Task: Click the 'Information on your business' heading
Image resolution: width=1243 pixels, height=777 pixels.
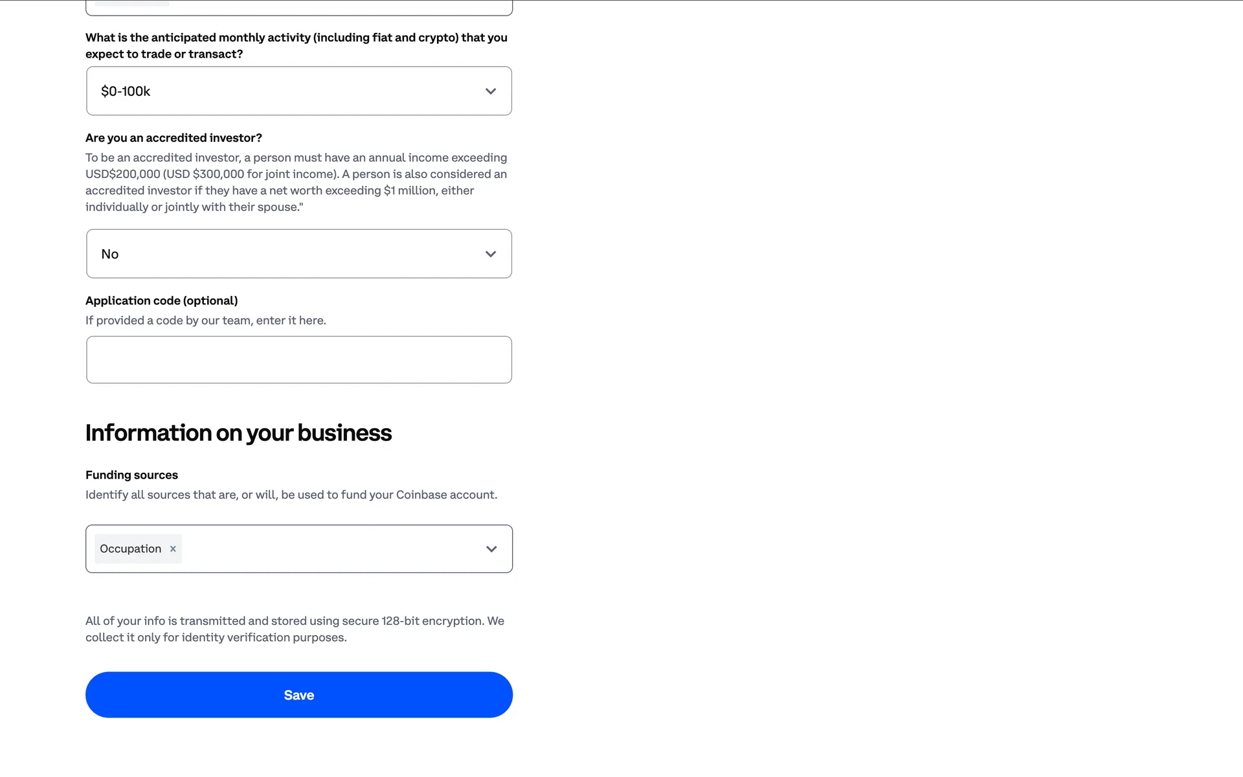Action: (x=238, y=433)
